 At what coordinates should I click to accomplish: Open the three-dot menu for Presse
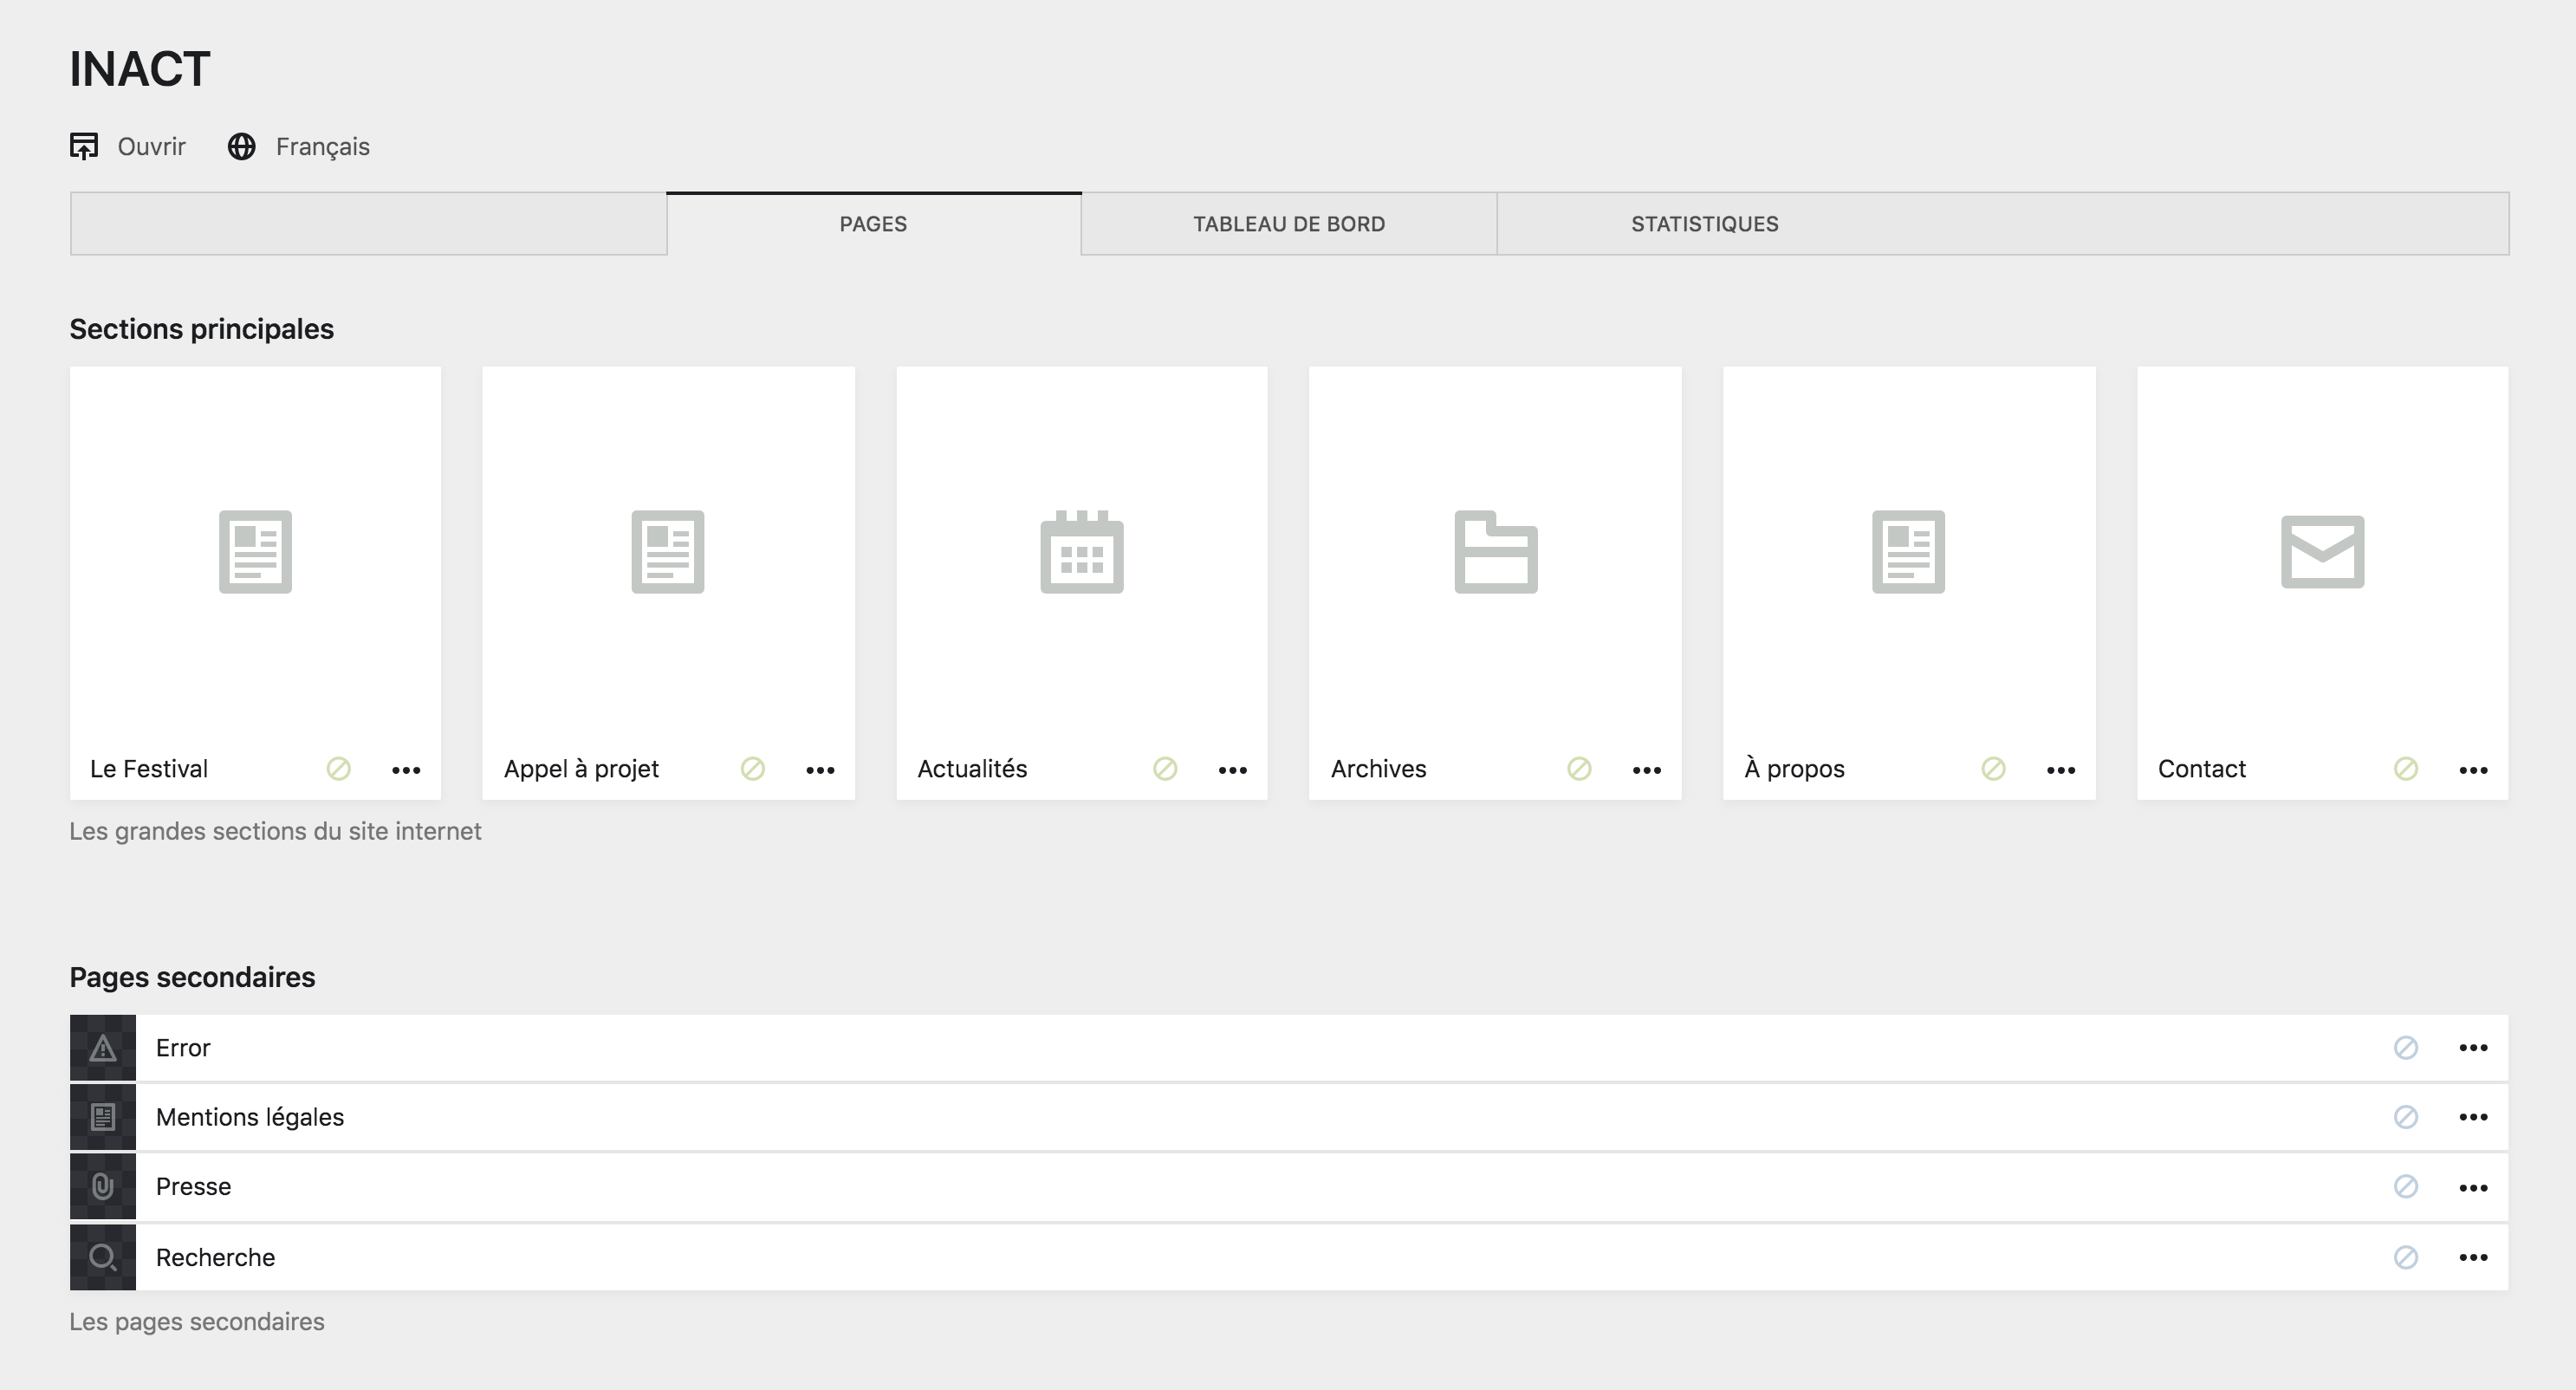click(x=2472, y=1187)
